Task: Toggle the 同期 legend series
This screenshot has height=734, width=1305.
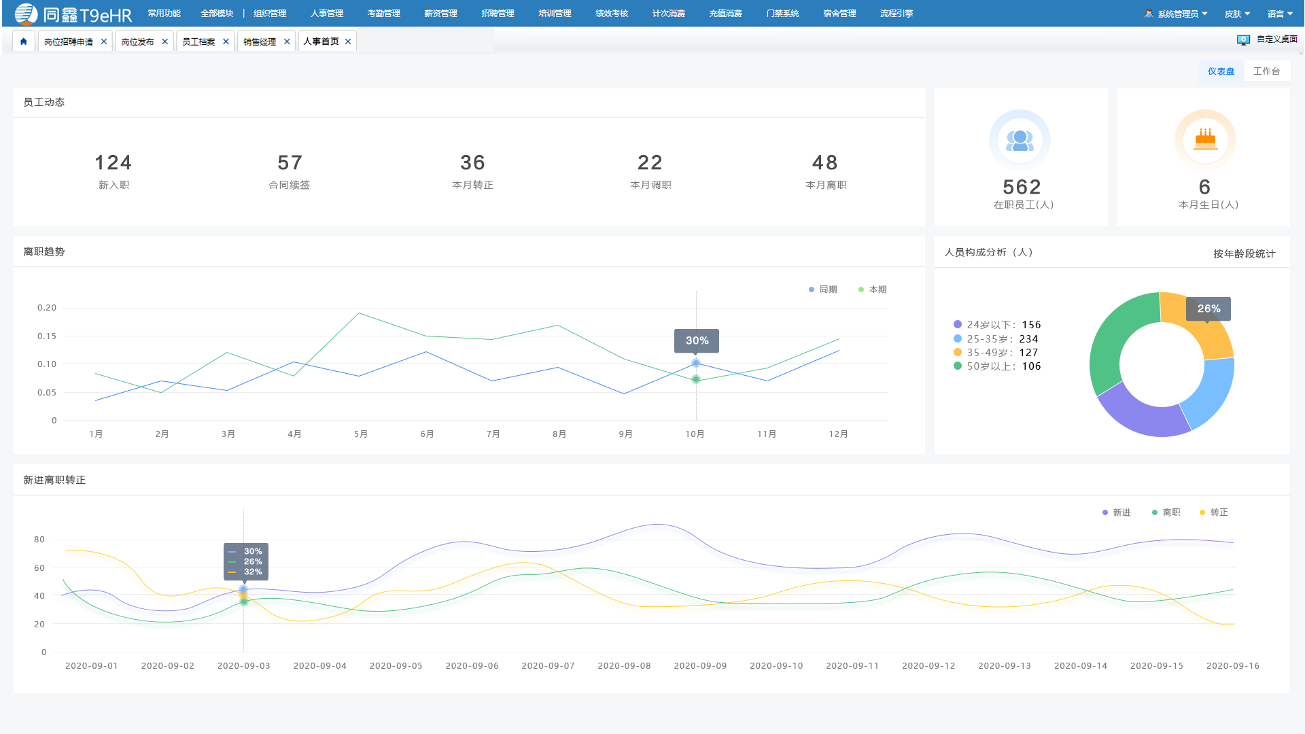Action: [x=822, y=290]
